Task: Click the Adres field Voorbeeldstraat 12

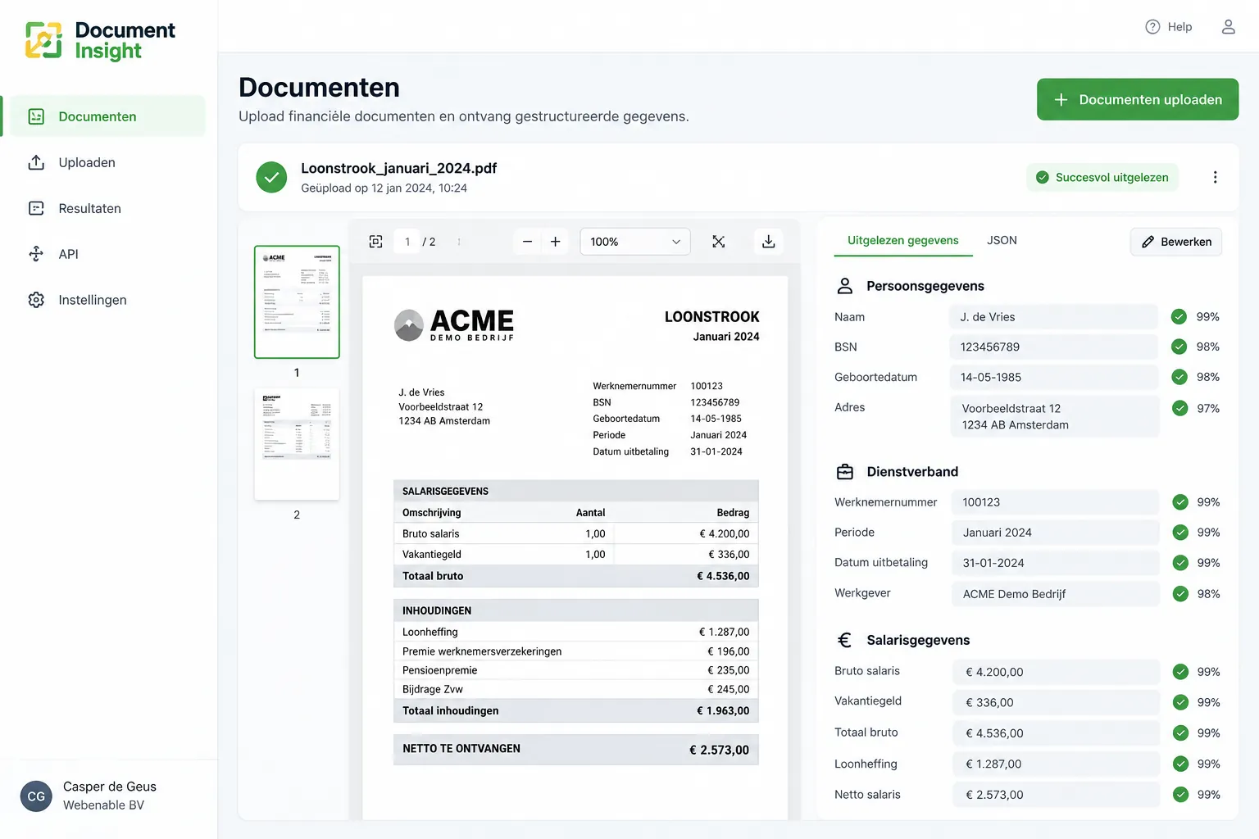Action: point(1054,416)
